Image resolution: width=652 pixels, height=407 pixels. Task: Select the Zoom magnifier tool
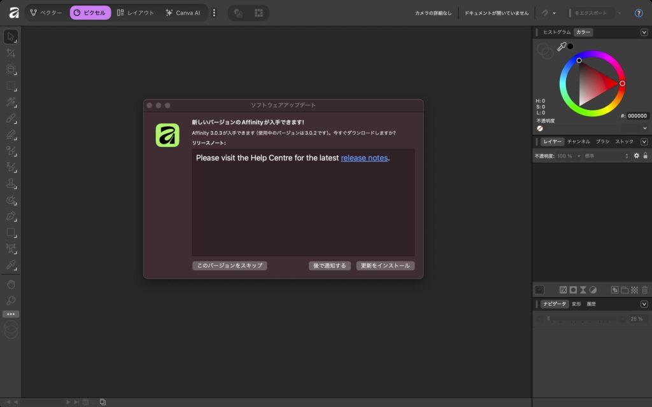(x=11, y=300)
